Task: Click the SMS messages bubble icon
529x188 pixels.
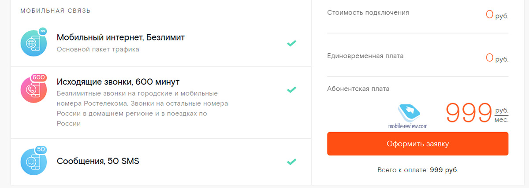Action: tap(34, 162)
